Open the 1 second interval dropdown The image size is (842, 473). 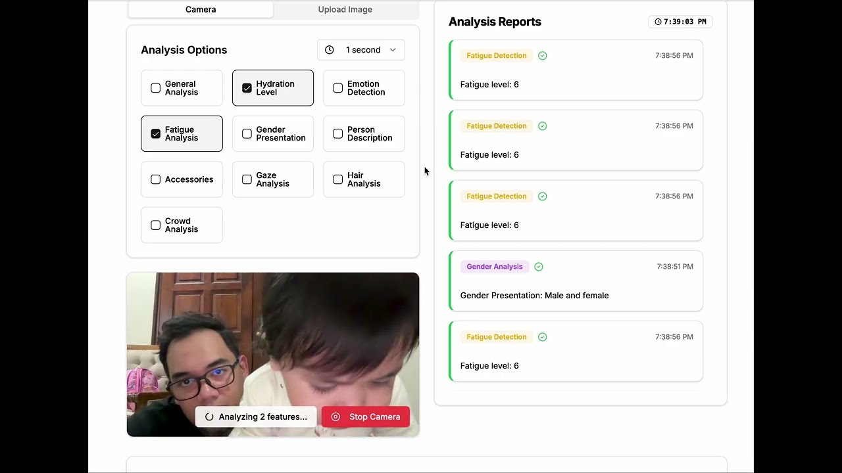tap(361, 50)
